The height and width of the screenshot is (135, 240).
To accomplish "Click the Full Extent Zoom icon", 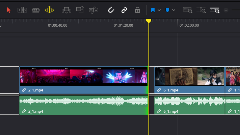I will pos(188,10).
